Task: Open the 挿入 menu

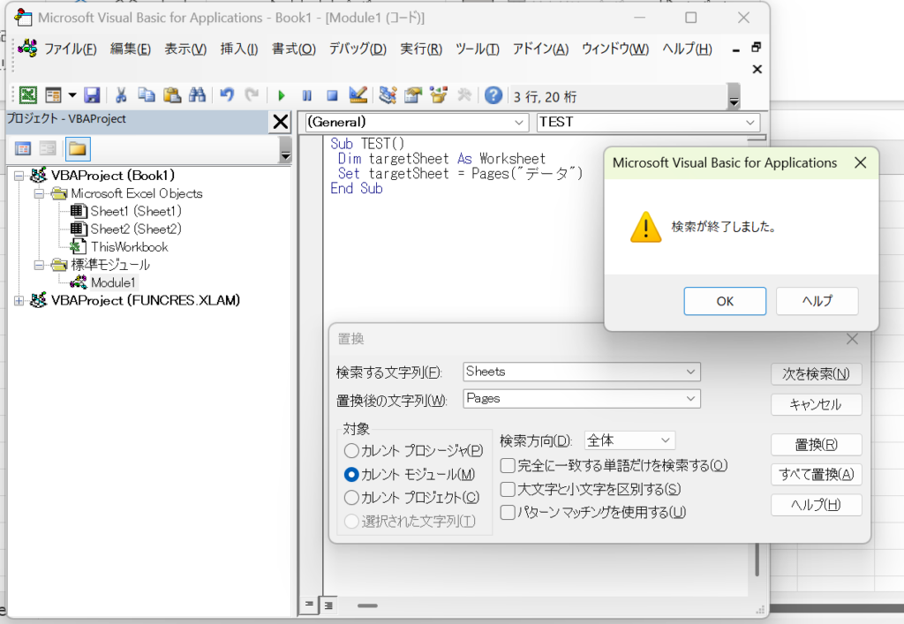Action: click(239, 49)
